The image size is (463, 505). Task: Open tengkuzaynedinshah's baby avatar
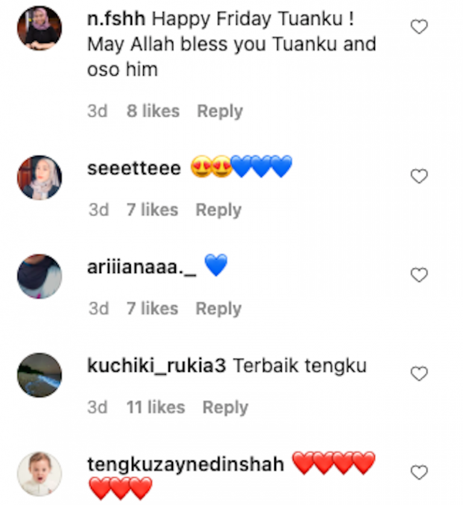coord(40,474)
